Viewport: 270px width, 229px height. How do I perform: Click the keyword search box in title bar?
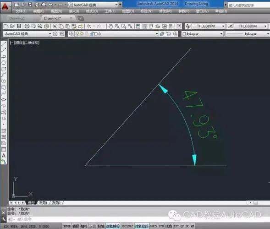pos(249,5)
